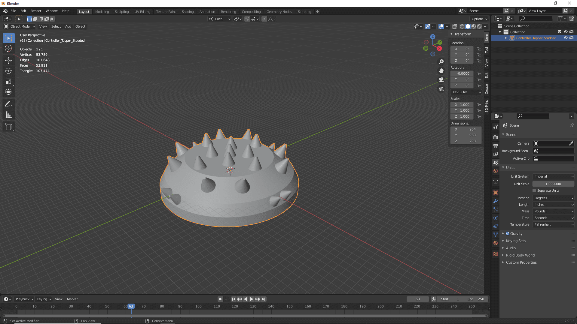
Task: Click play button in timeline controls
Action: tap(251, 299)
